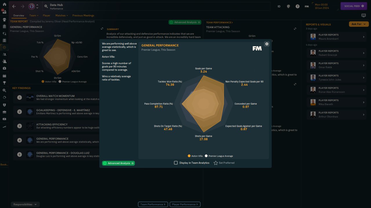Open the briefcase icon in the sidebar
The width and height of the screenshot is (371, 208).
(4, 112)
